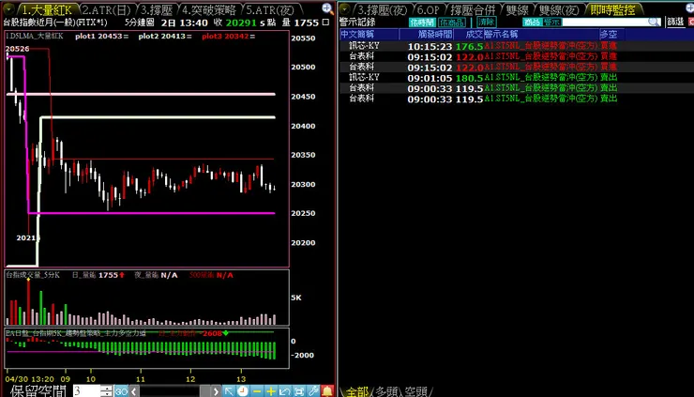Select the 訊芯-KY row at 10:15:23
694x397 pixels.
click(x=517, y=46)
